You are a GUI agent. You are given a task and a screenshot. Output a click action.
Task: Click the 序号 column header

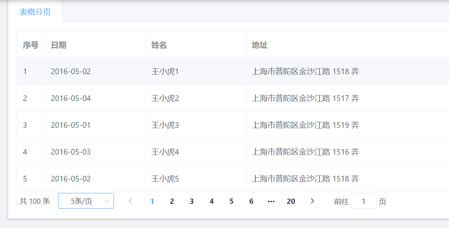pos(31,45)
